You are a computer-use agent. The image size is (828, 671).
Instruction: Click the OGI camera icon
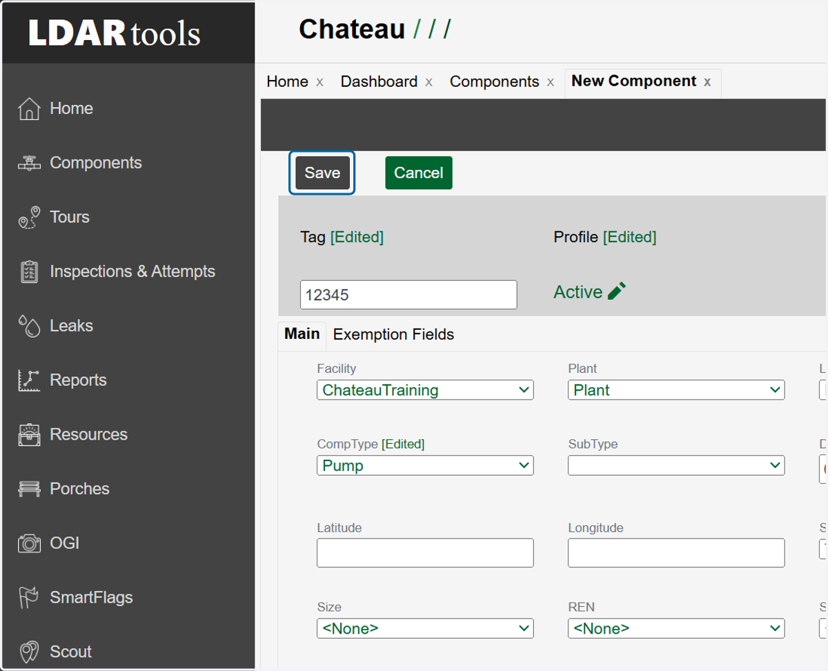tap(29, 543)
